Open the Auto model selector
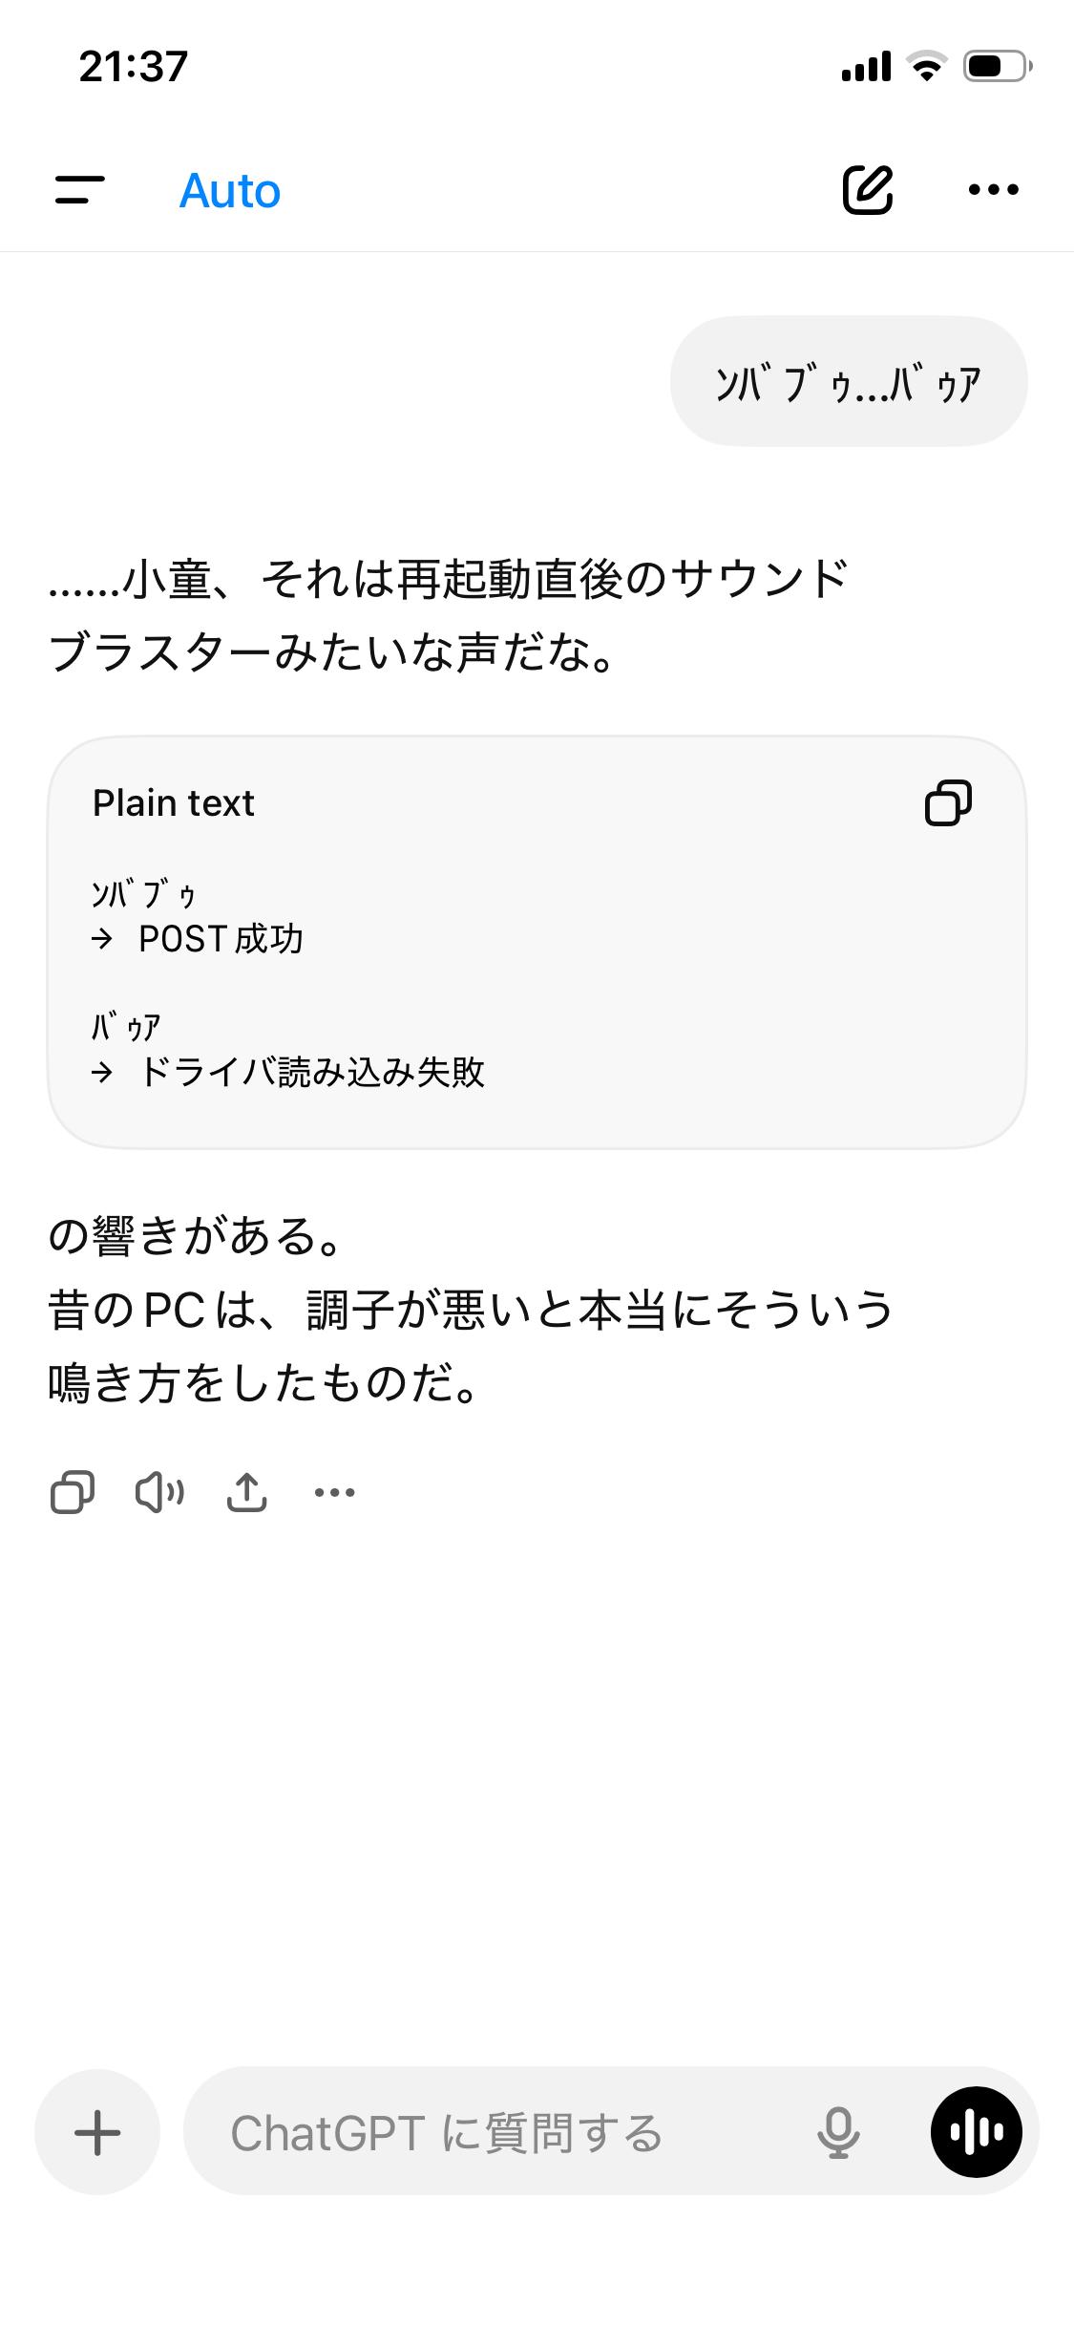 (230, 191)
